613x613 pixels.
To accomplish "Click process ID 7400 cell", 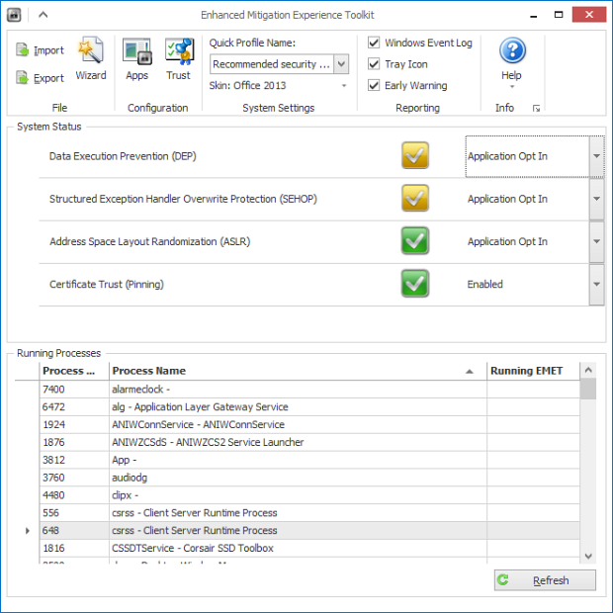I will 74,390.
